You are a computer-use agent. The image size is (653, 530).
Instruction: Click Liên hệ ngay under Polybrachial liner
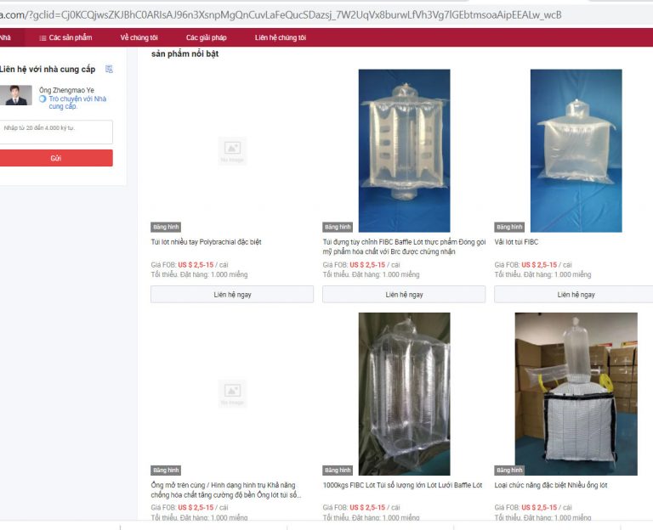tap(232, 295)
